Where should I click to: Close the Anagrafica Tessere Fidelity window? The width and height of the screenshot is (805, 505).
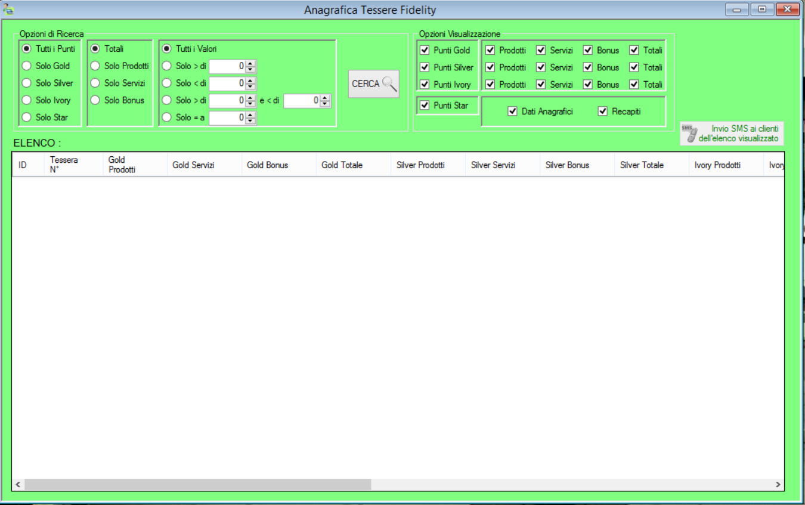click(787, 10)
